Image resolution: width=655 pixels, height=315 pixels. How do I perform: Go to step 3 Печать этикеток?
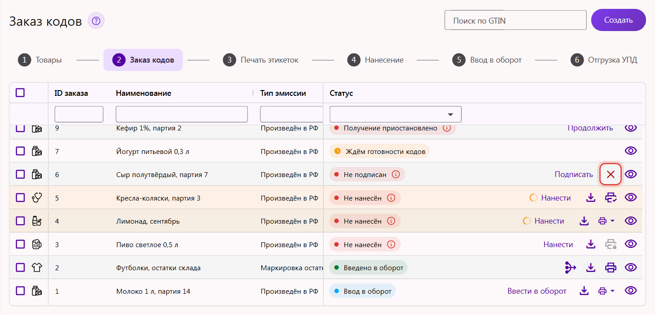coord(260,60)
